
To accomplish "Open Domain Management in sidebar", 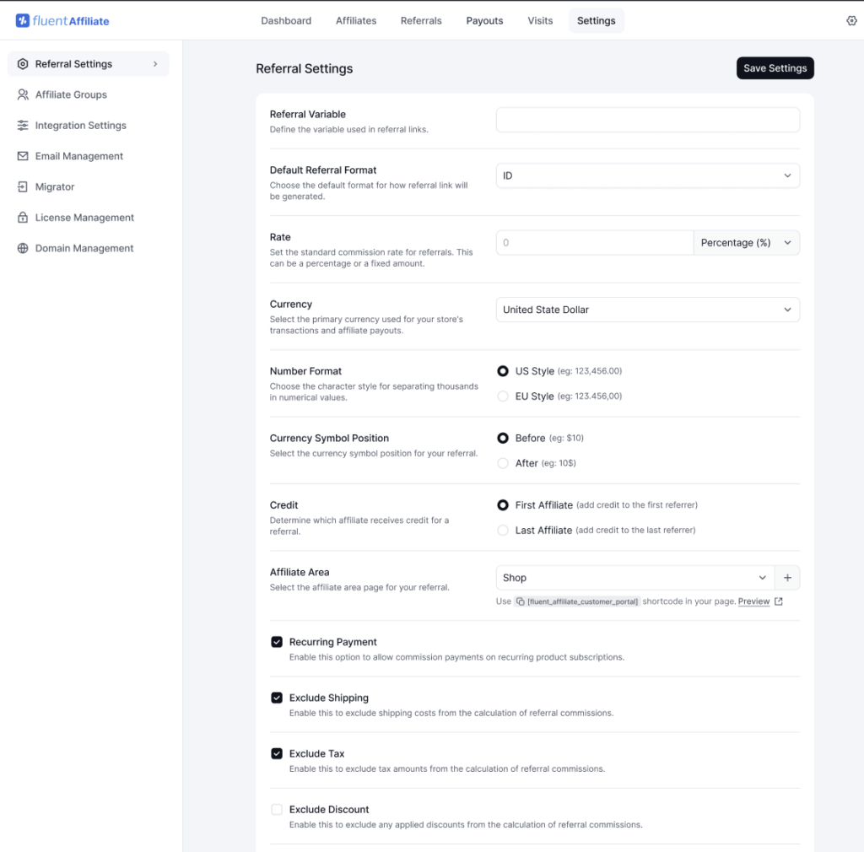I will pos(88,248).
